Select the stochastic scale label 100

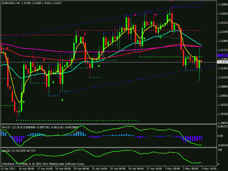[x=220, y=150]
